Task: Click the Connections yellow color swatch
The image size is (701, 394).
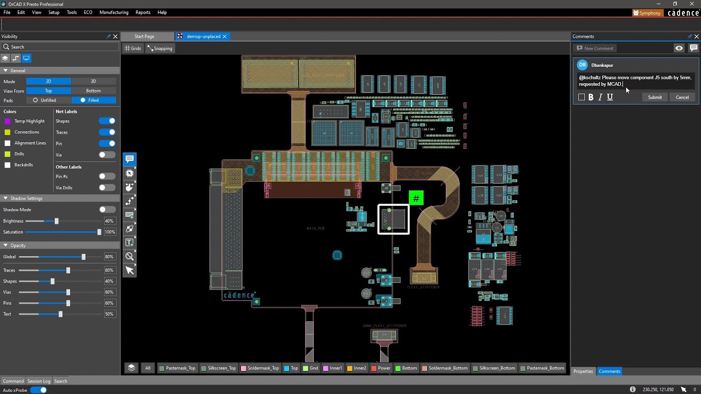Action: coord(8,132)
